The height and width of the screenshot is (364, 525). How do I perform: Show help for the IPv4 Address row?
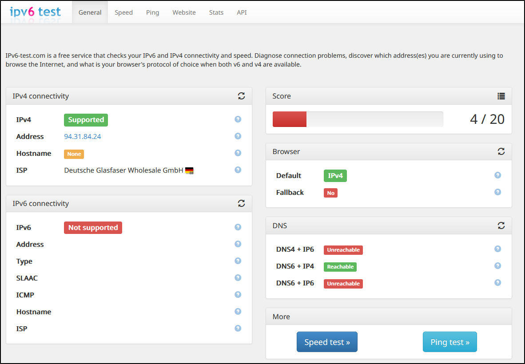tap(238, 136)
